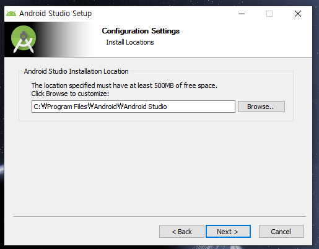Open the Browse.. folder chooser

[261, 107]
